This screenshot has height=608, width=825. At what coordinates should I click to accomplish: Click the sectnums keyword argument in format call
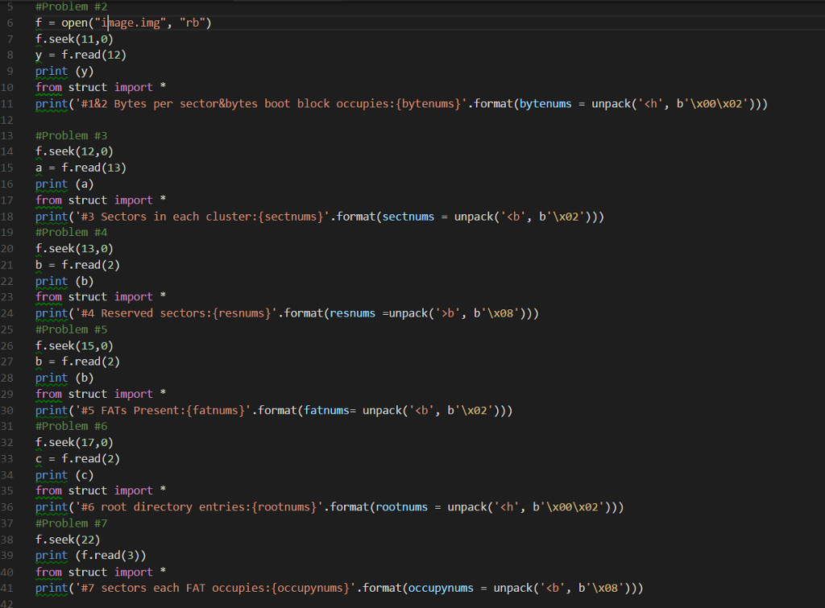(408, 217)
